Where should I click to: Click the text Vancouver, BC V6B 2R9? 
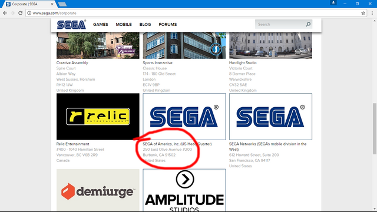(x=77, y=155)
